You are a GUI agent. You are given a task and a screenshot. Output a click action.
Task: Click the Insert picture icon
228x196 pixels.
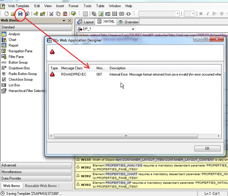pyautogui.click(x=101, y=14)
